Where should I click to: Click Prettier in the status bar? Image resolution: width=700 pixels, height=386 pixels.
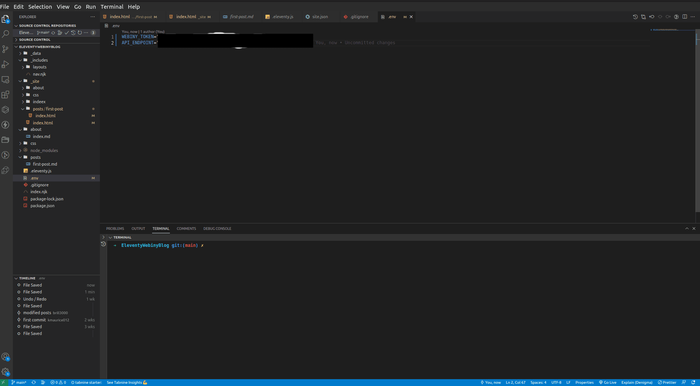click(x=667, y=382)
